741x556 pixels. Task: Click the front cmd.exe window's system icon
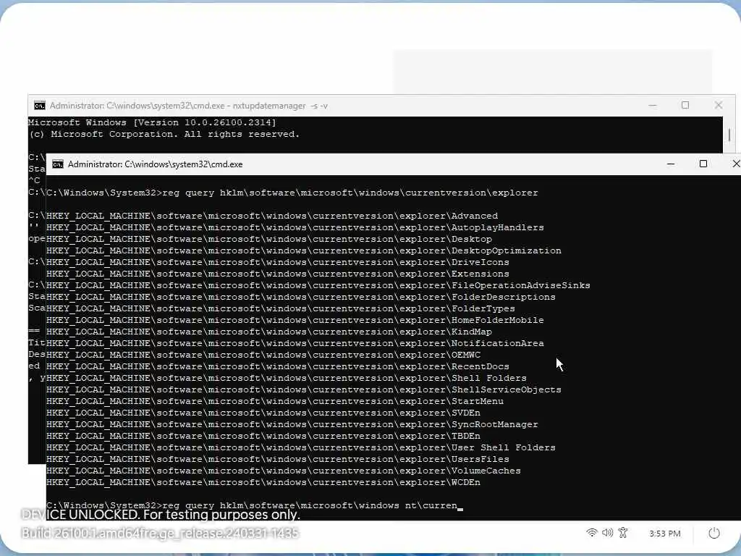pyautogui.click(x=58, y=164)
